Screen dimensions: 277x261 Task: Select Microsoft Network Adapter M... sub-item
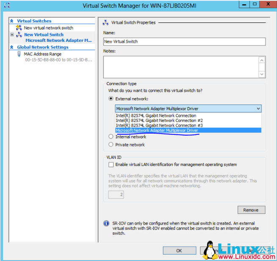coord(58,41)
